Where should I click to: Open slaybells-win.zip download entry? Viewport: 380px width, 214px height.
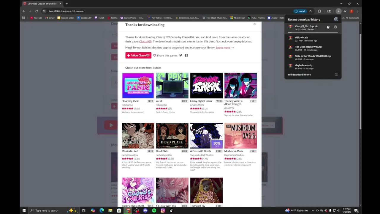click(x=313, y=67)
